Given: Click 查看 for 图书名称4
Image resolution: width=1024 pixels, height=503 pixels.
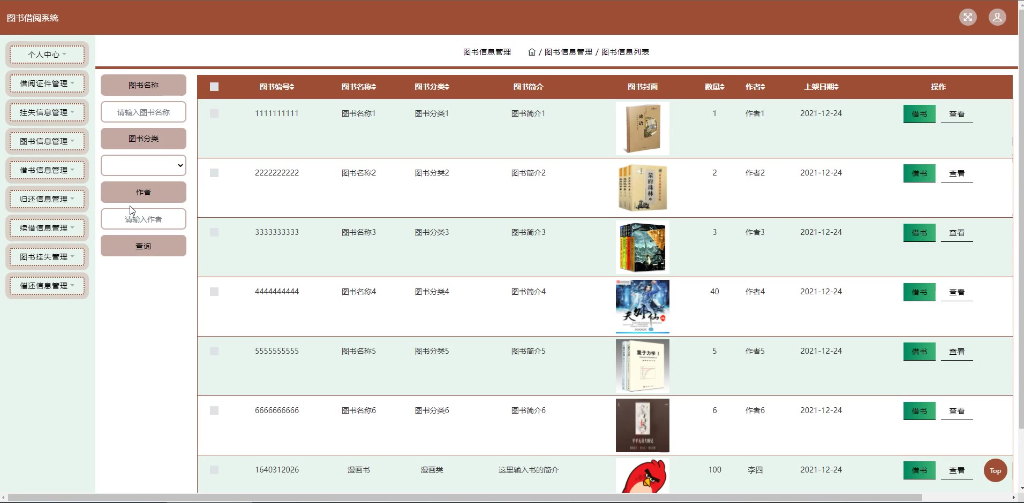Looking at the screenshot, I should pos(957,292).
